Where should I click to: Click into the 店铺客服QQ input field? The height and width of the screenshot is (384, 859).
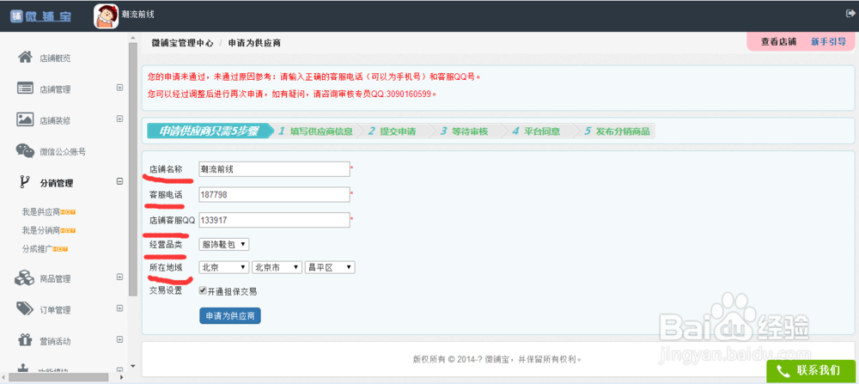tap(274, 220)
